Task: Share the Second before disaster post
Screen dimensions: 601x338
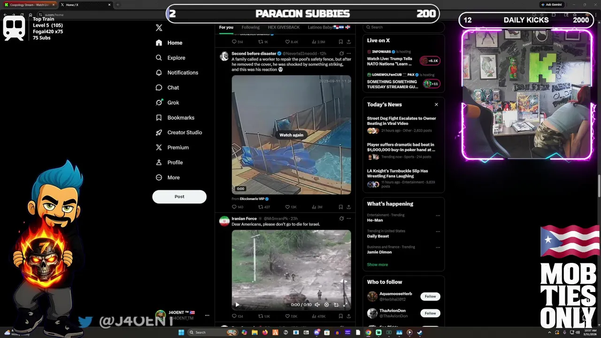Action: tap(348, 207)
